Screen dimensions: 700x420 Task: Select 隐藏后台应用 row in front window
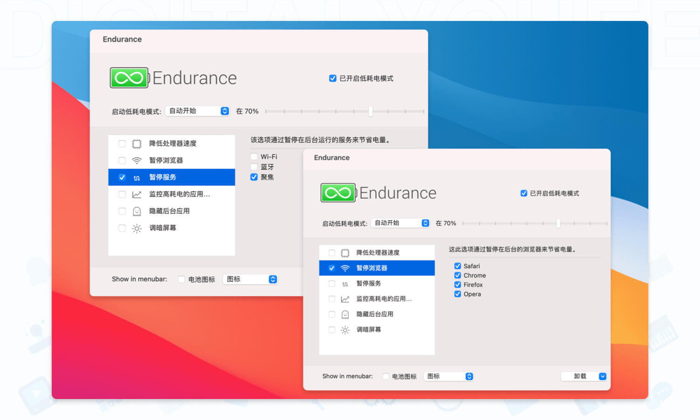point(377,315)
